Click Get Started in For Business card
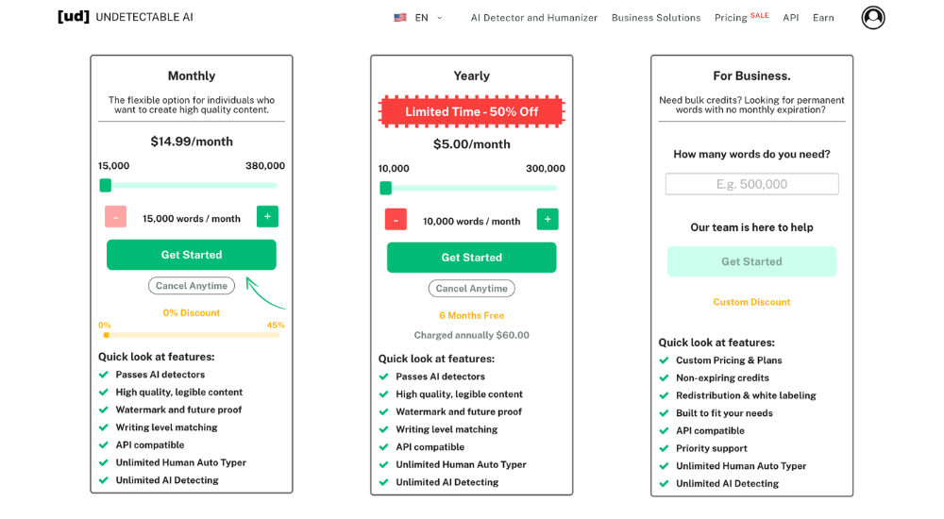Screen dimensions: 944x519 pyautogui.click(x=751, y=261)
